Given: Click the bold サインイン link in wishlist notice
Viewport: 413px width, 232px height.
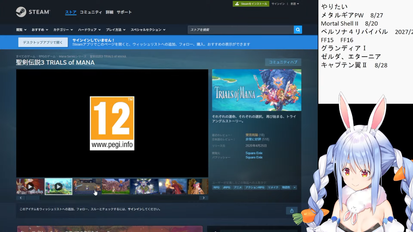Looking at the screenshot, I should pos(135,209).
